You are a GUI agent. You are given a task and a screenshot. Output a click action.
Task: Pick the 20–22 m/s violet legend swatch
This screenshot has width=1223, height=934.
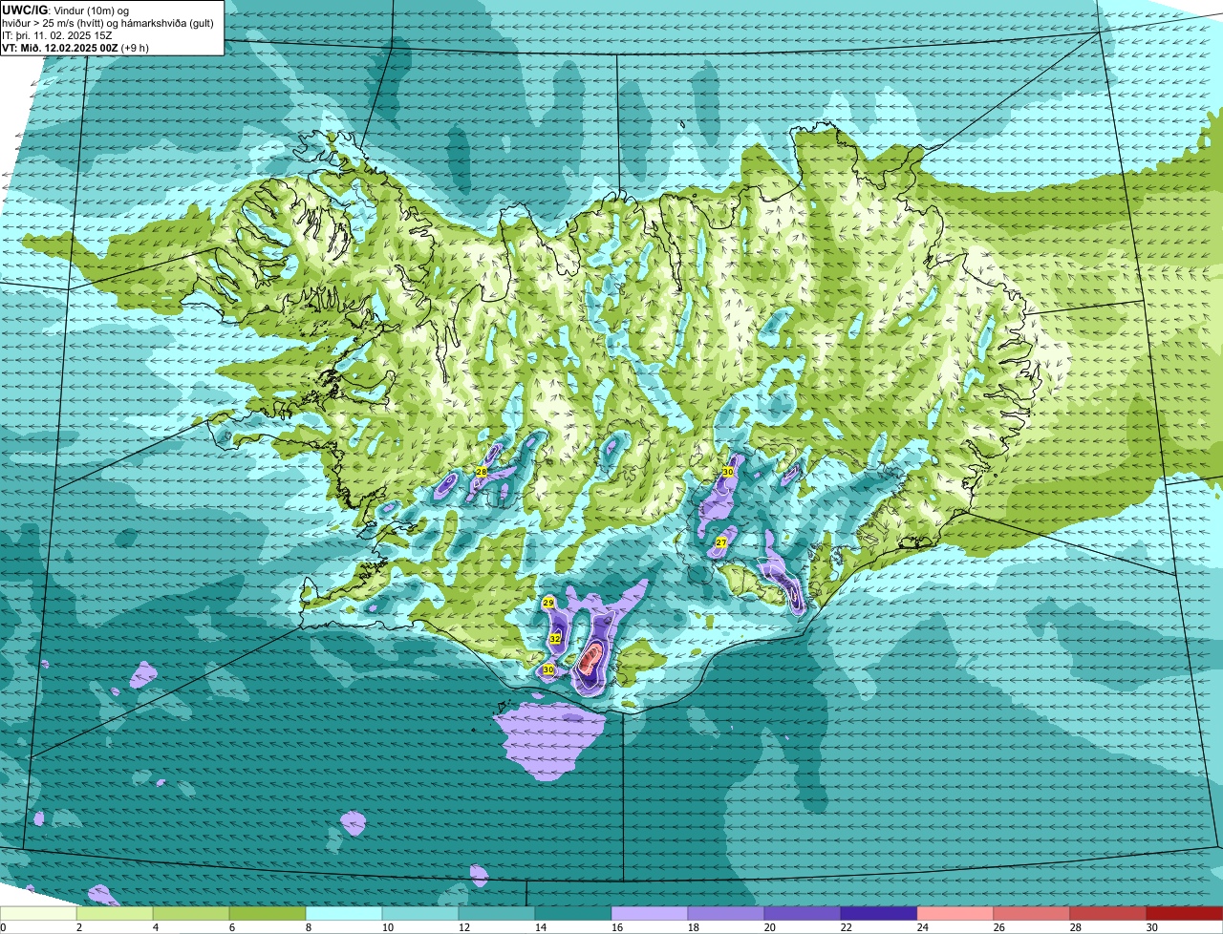[803, 914]
